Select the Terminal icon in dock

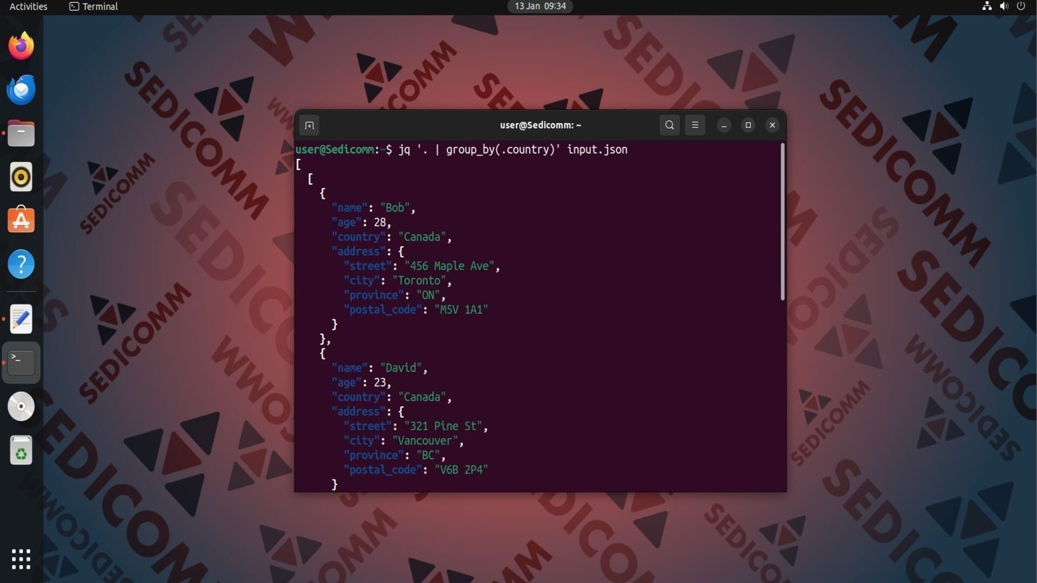pos(21,363)
